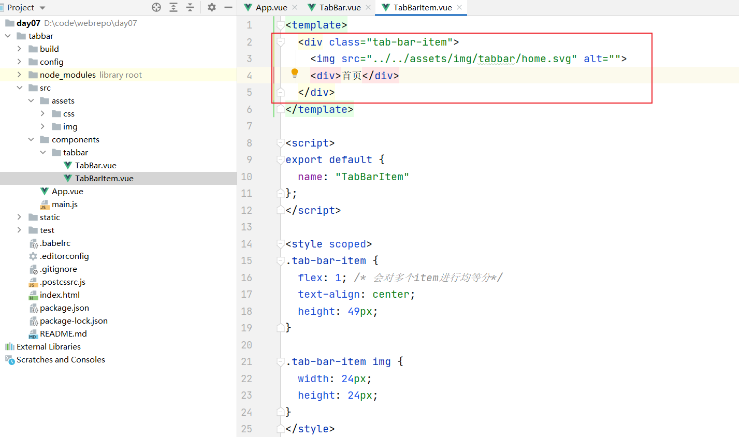
Task: Collapse the tabbar root folder
Action: coord(8,36)
